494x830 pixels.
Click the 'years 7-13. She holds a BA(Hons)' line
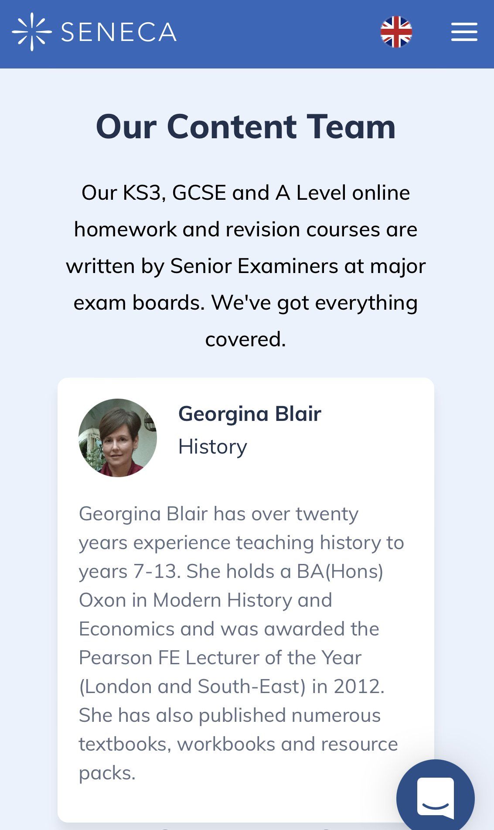click(231, 571)
